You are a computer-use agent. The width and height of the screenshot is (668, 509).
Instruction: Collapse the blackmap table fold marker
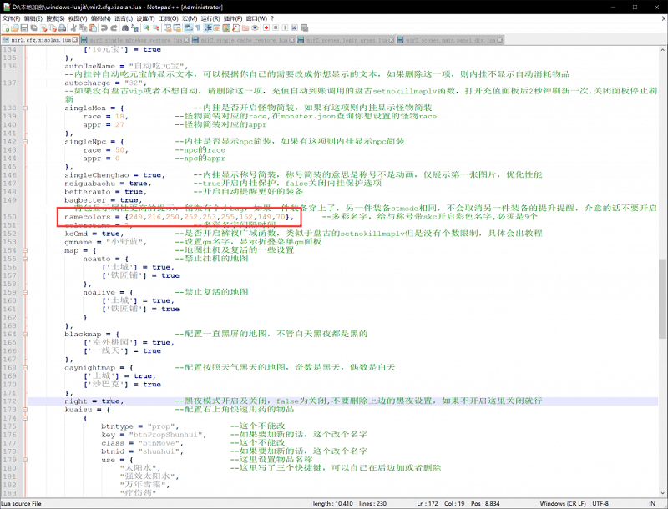pos(24,334)
